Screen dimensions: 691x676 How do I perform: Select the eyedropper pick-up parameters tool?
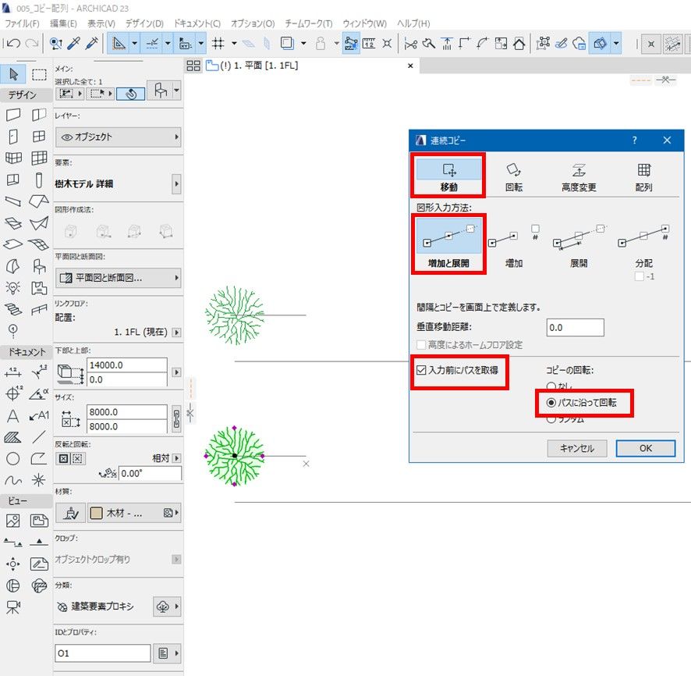coord(74,43)
